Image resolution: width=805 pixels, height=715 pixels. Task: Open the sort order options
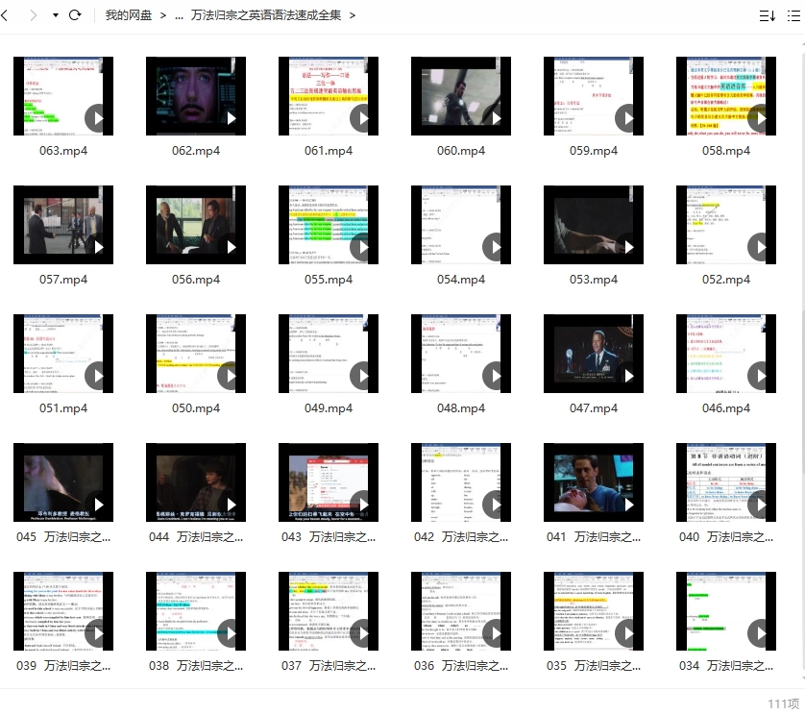(767, 15)
